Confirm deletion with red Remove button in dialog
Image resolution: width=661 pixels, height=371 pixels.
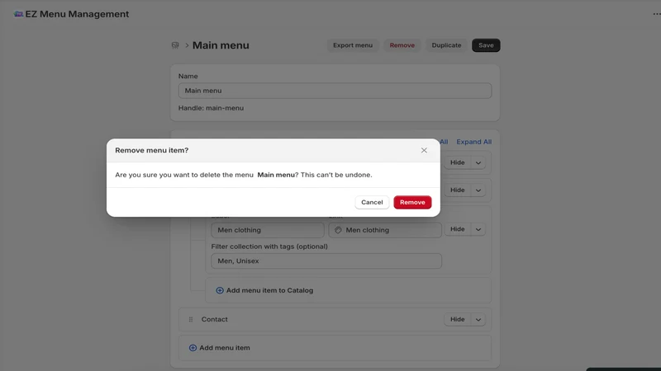click(412, 202)
